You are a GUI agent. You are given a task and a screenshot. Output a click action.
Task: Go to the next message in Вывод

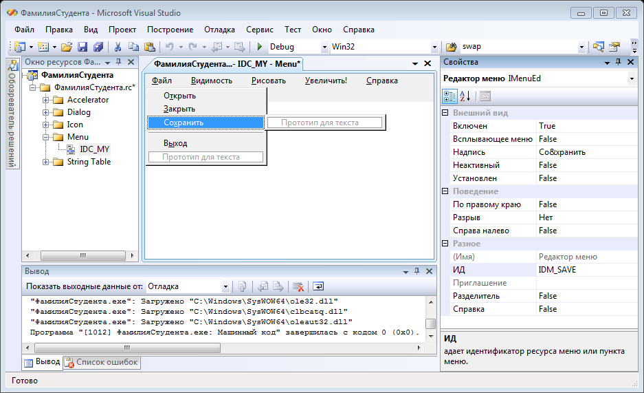click(x=278, y=286)
